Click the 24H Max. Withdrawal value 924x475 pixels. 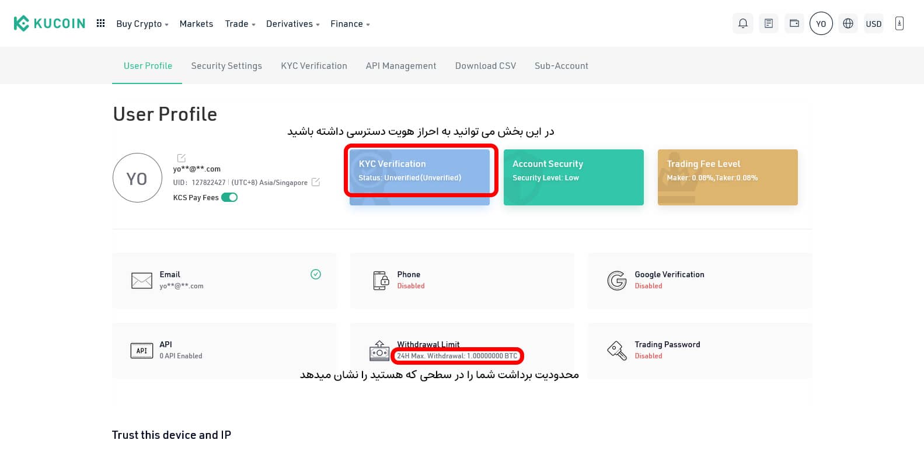tap(457, 355)
